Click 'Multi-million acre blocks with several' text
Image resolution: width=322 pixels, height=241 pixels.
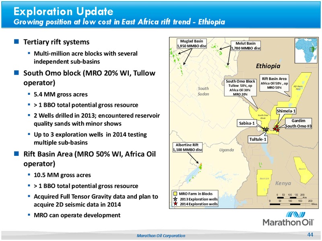point(86,53)
